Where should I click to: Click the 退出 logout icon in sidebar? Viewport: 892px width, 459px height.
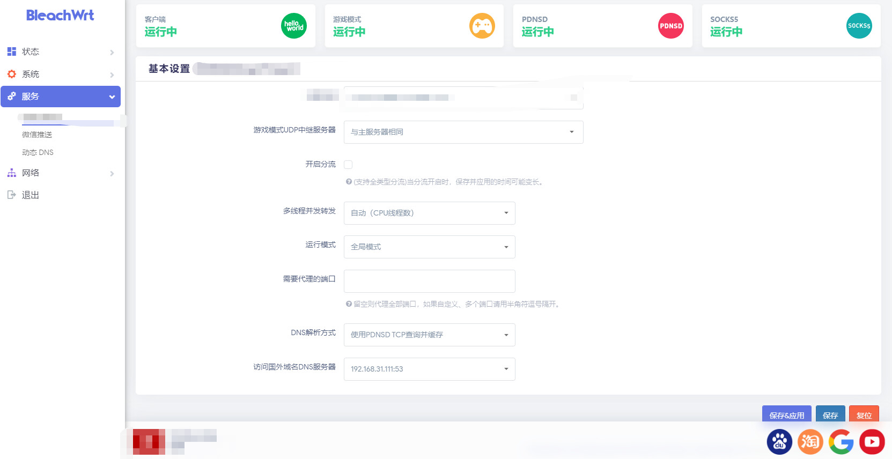click(x=11, y=195)
